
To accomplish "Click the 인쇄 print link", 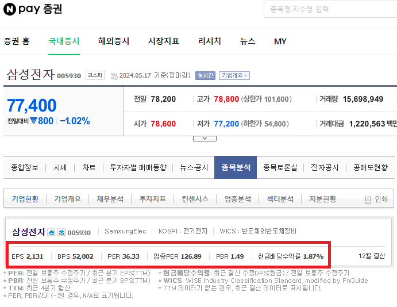I will point(381,199).
